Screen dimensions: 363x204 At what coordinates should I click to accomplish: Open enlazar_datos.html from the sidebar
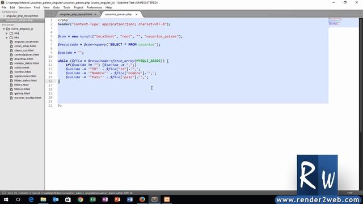click(27, 63)
